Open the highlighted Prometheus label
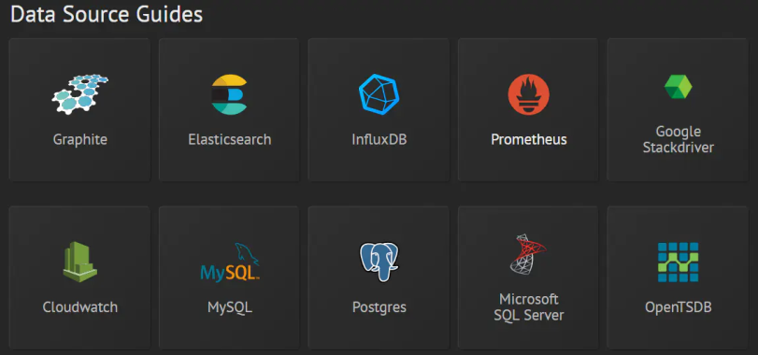This screenshot has height=355, width=758. (529, 139)
